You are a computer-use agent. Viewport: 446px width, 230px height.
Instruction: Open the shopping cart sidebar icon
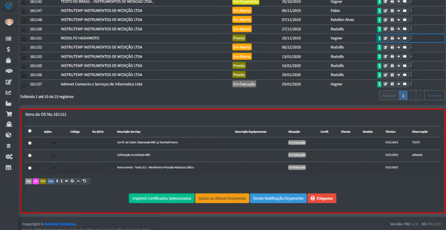coord(8,114)
